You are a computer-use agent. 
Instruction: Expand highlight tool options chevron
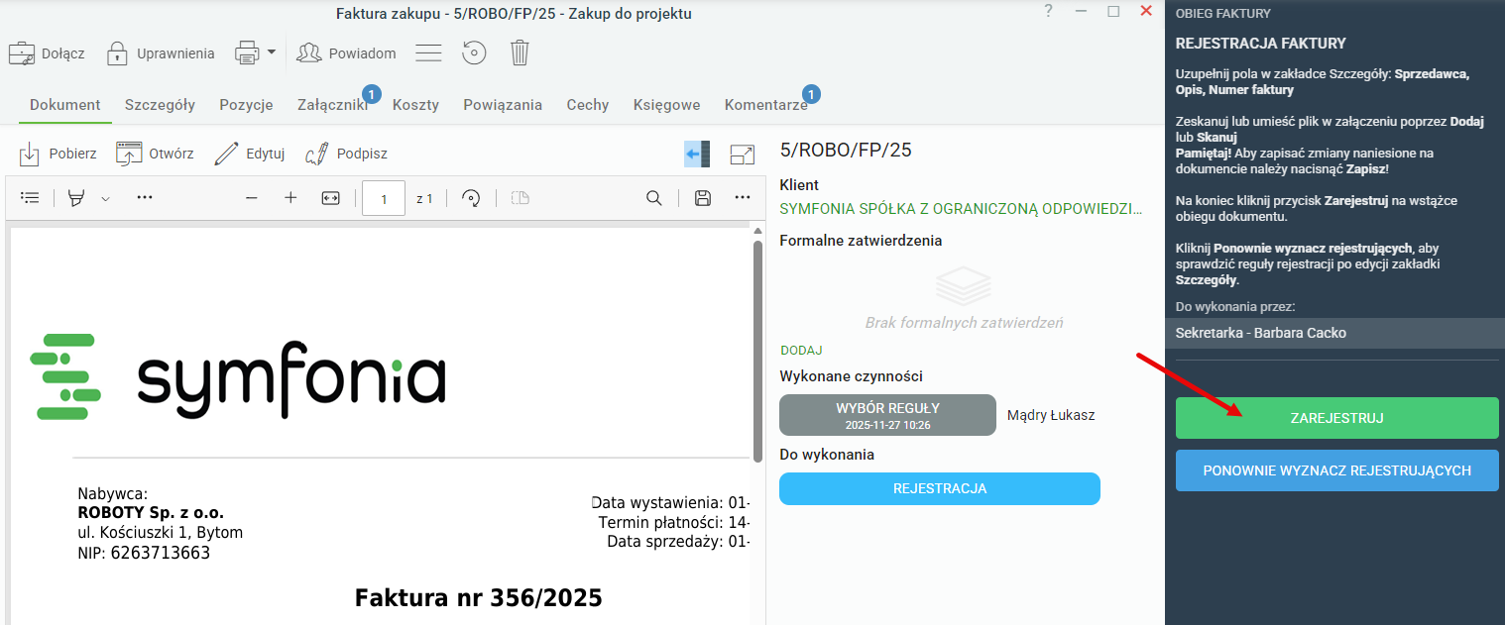click(105, 198)
